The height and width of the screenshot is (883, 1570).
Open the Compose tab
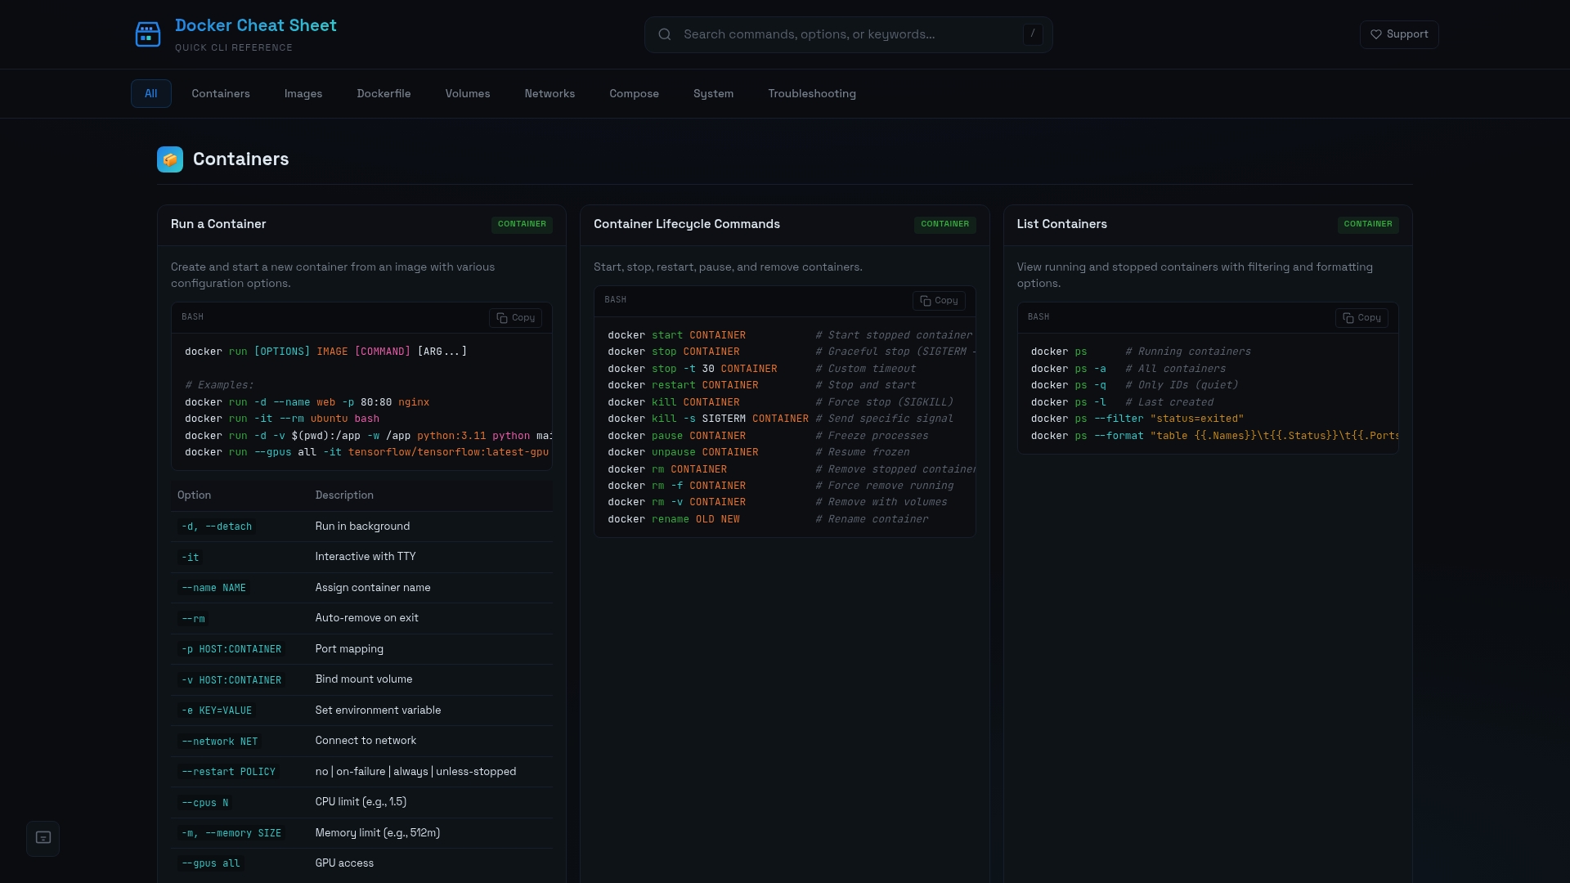pyautogui.click(x=634, y=94)
